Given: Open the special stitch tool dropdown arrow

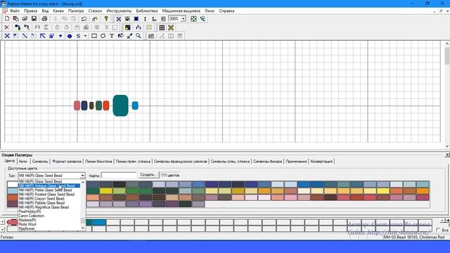Looking at the screenshot, I should (x=85, y=36).
